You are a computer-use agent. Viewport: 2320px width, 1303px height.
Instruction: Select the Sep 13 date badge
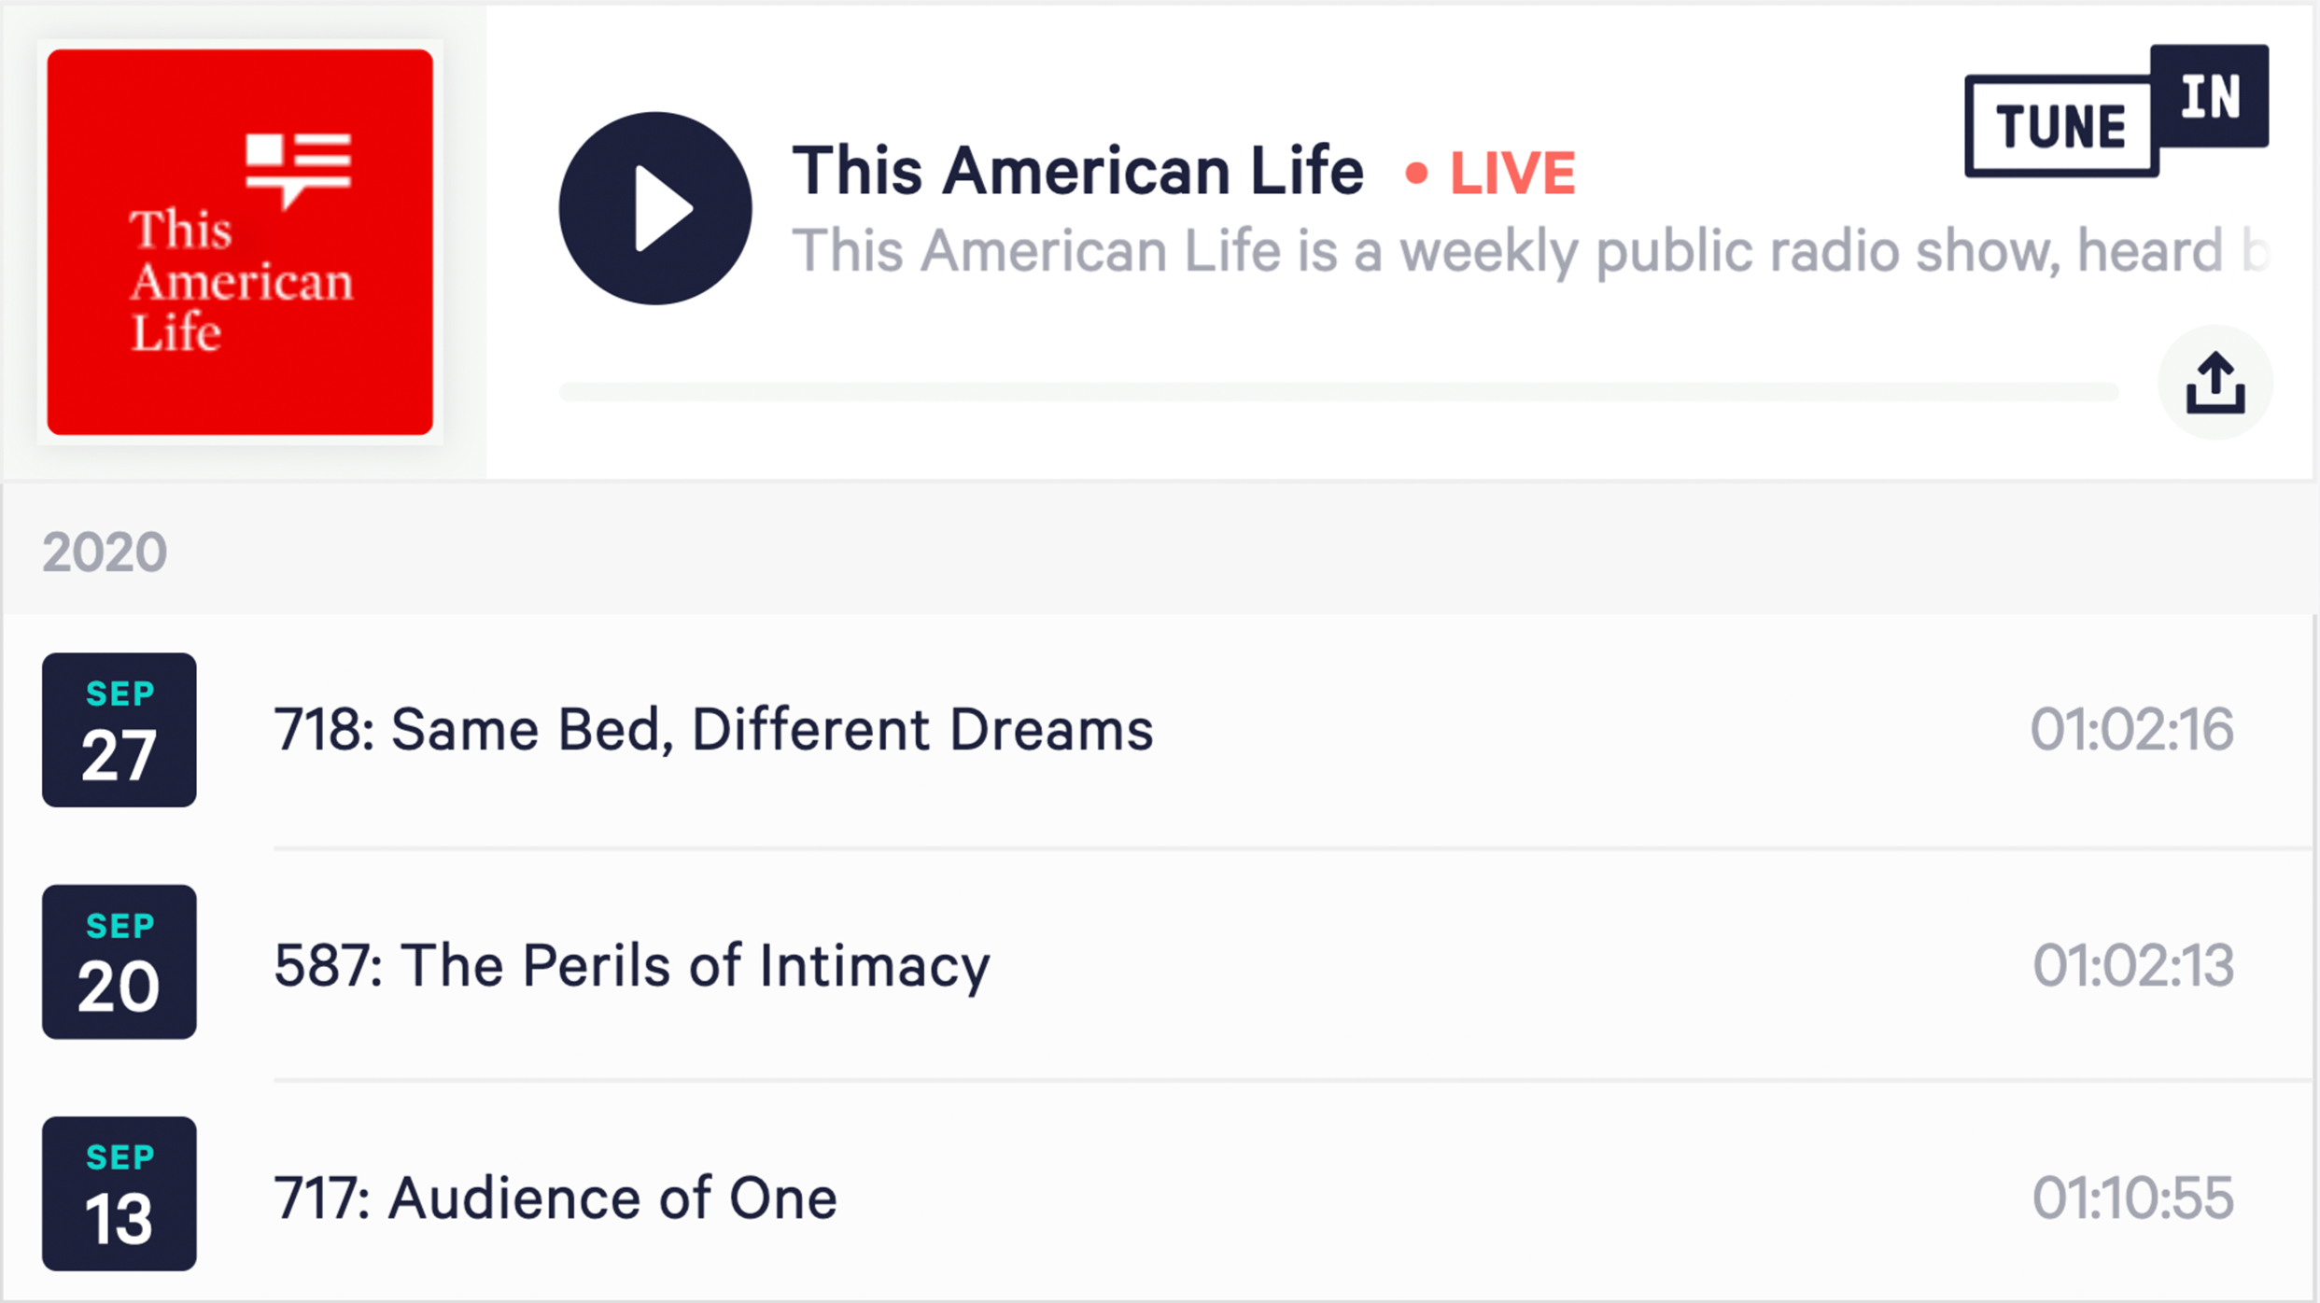pyautogui.click(x=120, y=1194)
